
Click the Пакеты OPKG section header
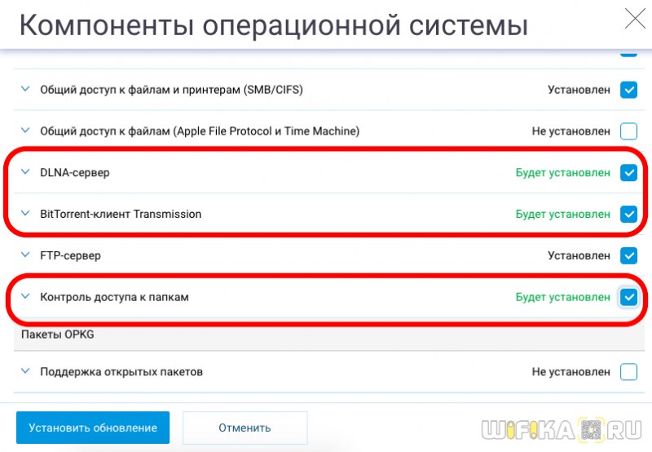click(x=58, y=335)
